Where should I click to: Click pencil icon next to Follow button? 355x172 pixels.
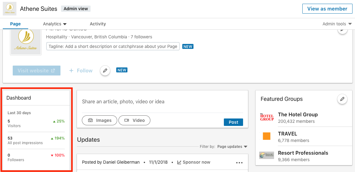pos(105,71)
